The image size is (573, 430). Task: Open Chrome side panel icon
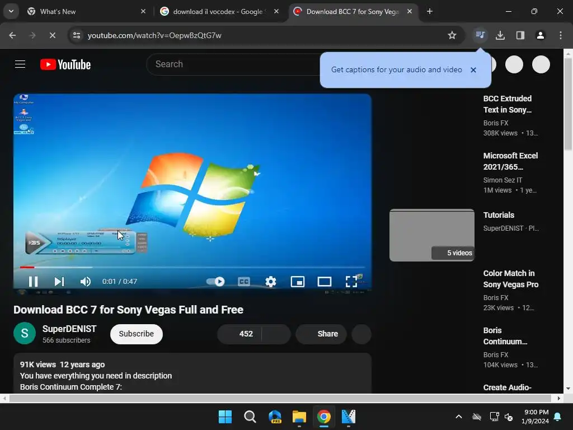coord(520,35)
